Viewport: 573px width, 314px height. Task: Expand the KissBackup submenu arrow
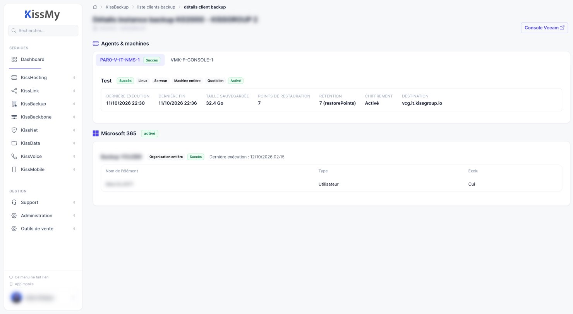coord(74,104)
